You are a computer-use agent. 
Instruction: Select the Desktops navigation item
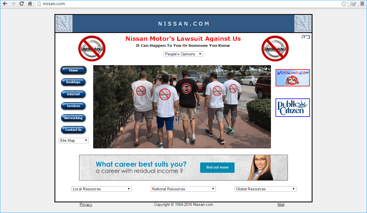(x=73, y=82)
